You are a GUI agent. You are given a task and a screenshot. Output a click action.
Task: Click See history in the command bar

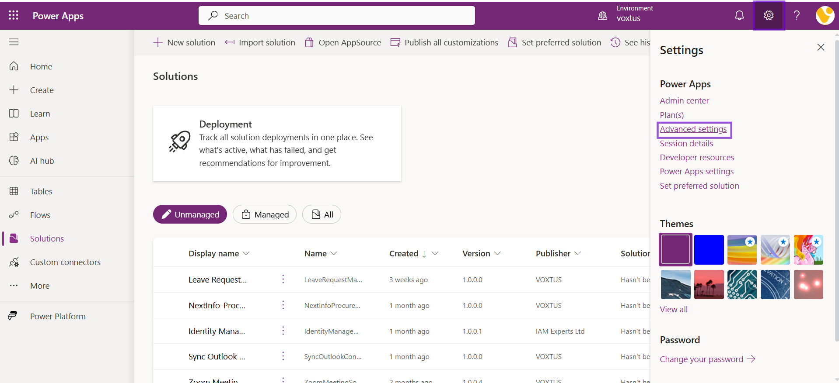pyautogui.click(x=630, y=42)
